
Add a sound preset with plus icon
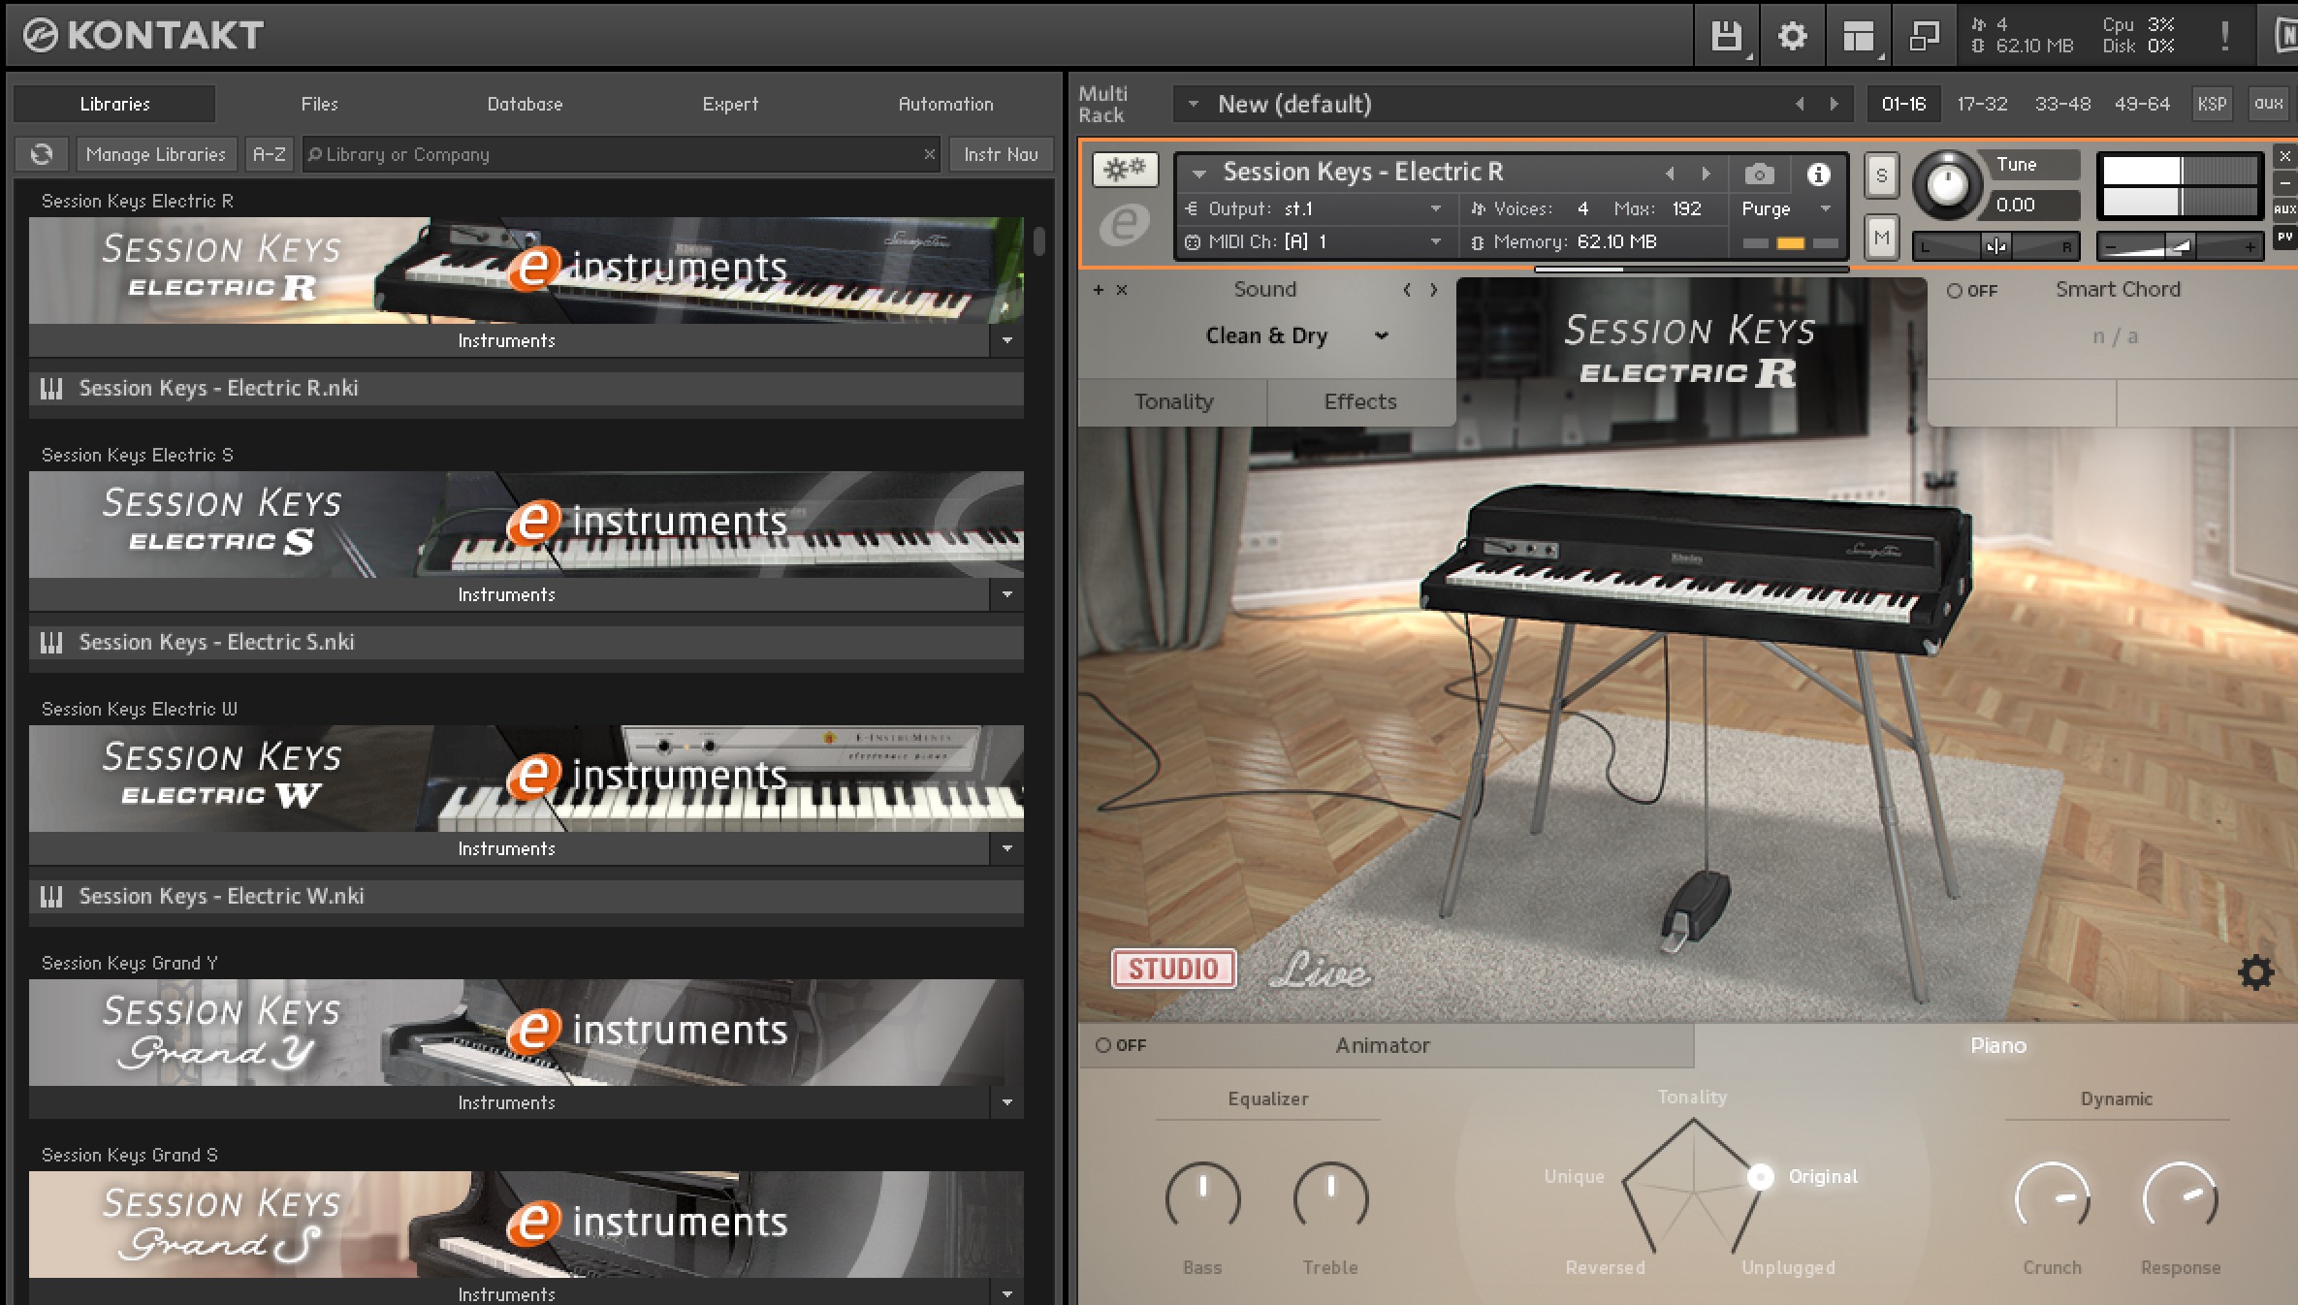(x=1099, y=290)
